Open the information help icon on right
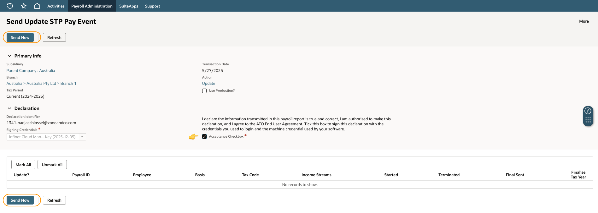This screenshot has height=213, width=598. coord(588,111)
